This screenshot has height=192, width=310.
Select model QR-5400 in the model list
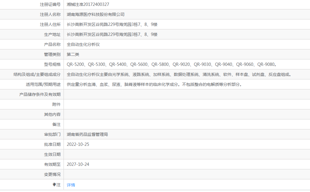click(x=118, y=64)
